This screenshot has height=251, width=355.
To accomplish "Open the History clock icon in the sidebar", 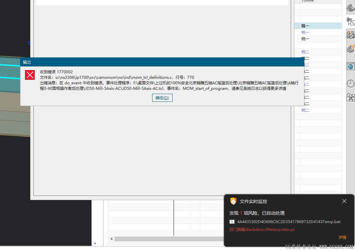I will [350, 84].
